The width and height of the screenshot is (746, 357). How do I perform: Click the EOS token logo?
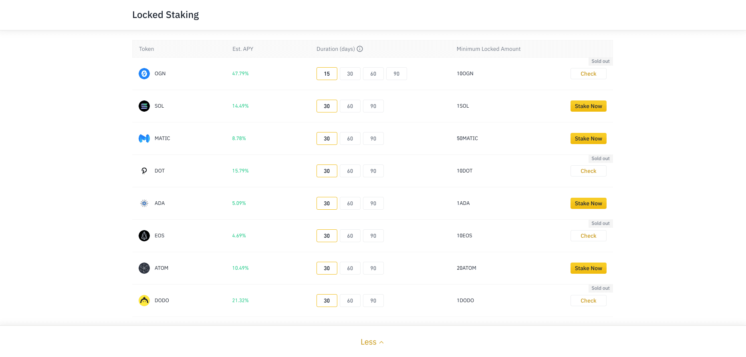click(144, 236)
